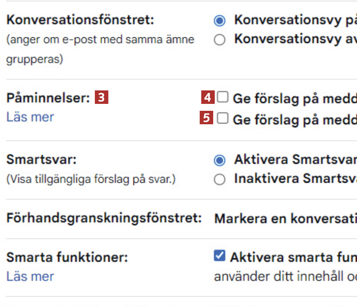Click the "Förhandsgranskningsfönstret:" setting heading
The image size is (357, 307).
104,218
